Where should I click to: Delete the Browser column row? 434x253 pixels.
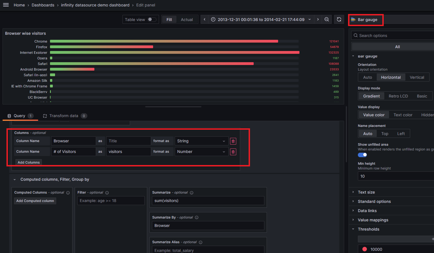pos(233,141)
